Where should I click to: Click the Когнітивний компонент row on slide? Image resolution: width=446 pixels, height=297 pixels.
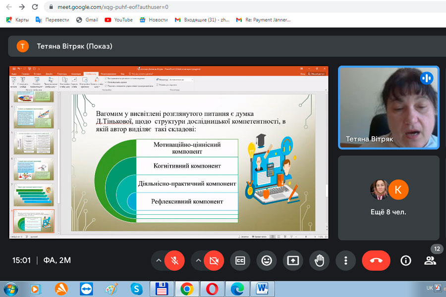click(187, 166)
